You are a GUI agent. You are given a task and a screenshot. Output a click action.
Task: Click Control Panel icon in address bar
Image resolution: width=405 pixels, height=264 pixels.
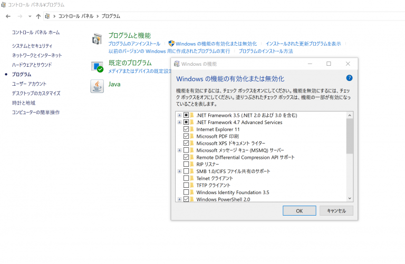tap(47, 16)
